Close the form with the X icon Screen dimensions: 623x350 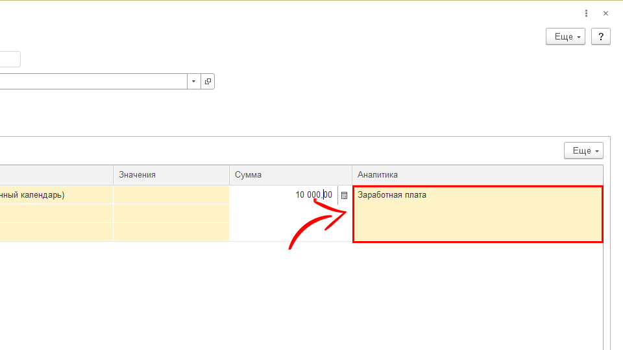[605, 13]
